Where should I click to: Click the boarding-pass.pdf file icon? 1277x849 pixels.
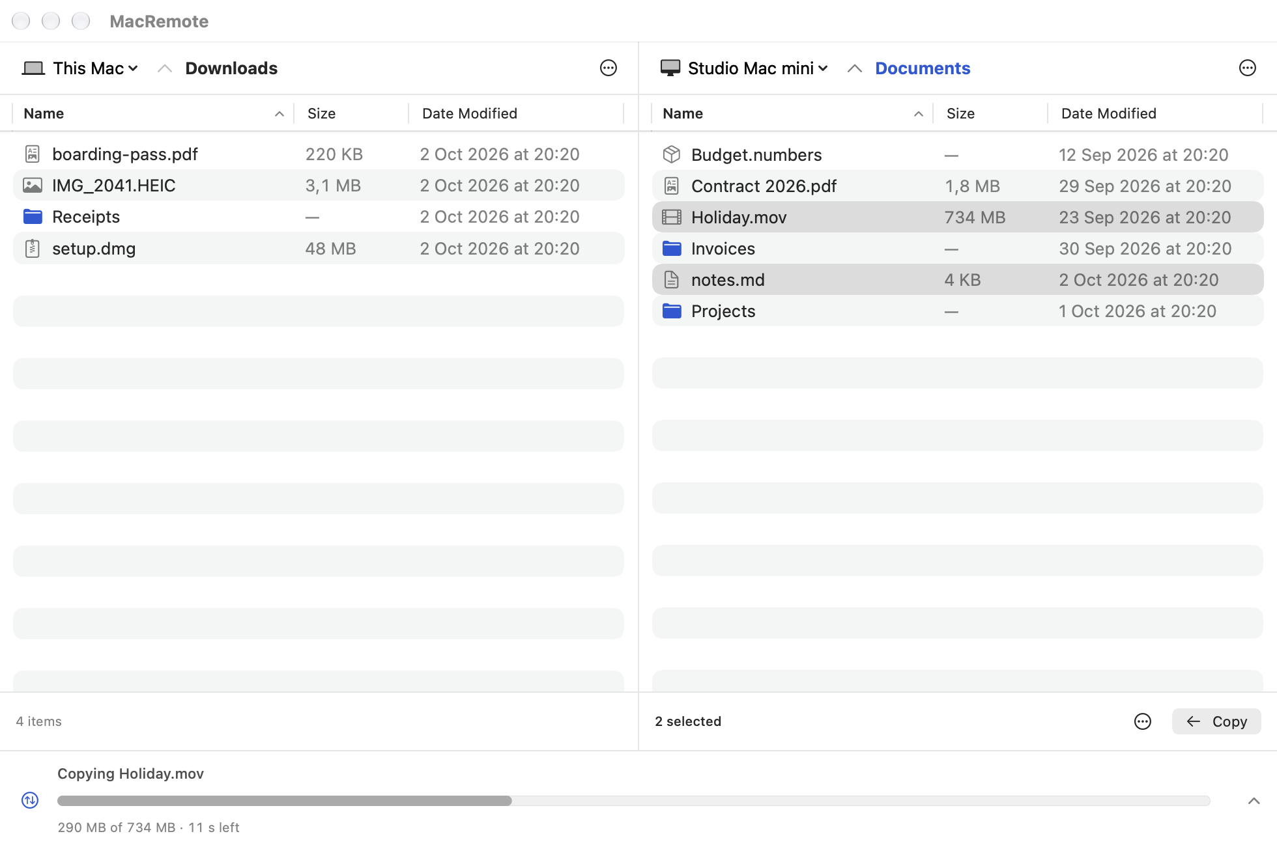33,154
